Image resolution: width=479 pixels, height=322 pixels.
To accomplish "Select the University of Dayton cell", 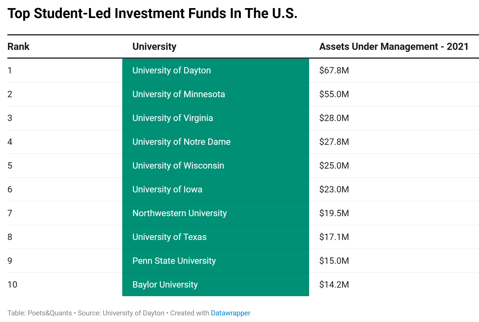I will pos(172,70).
